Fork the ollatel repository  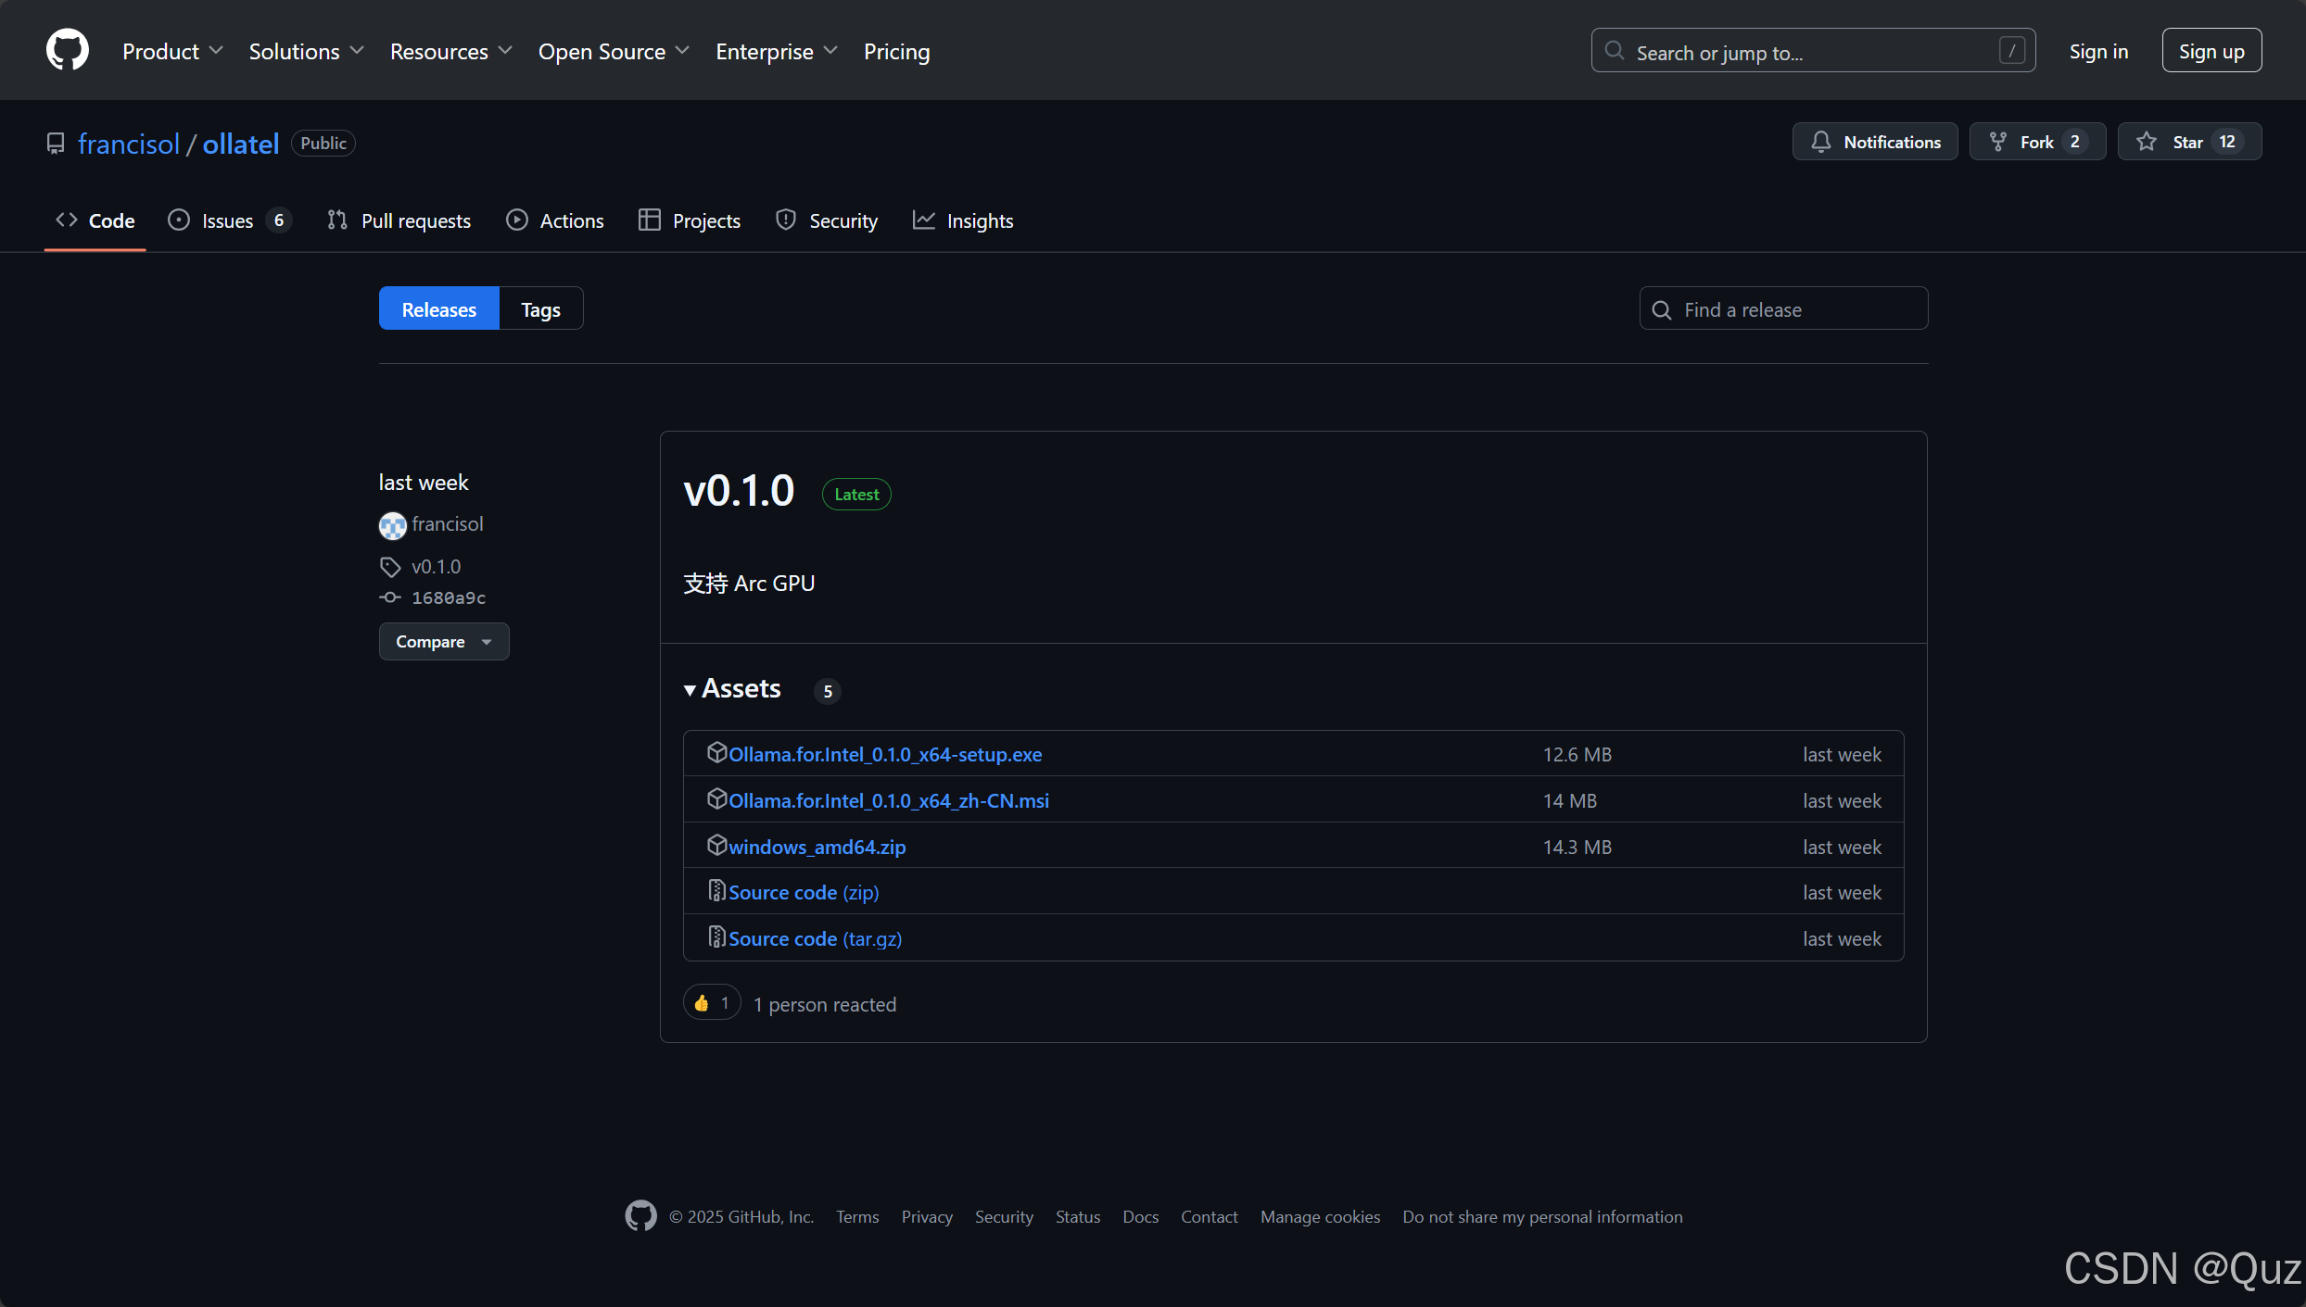tap(2036, 142)
